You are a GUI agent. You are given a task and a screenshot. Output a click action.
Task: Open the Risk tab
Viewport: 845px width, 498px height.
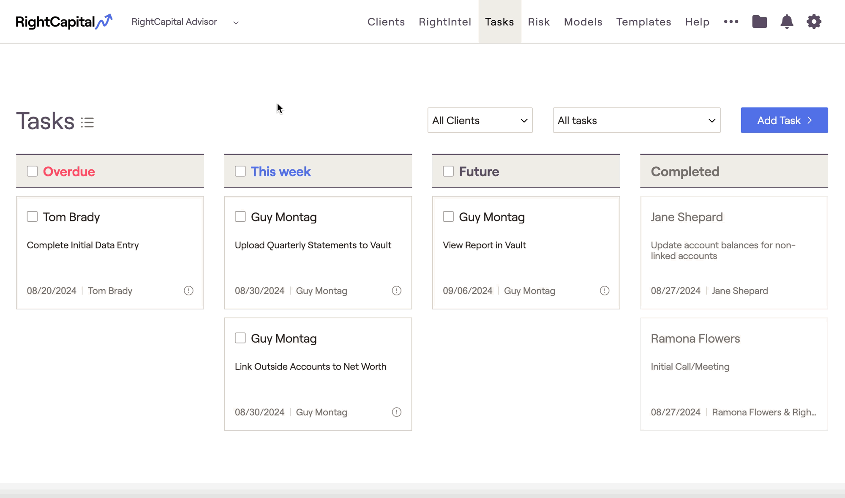[x=539, y=22]
